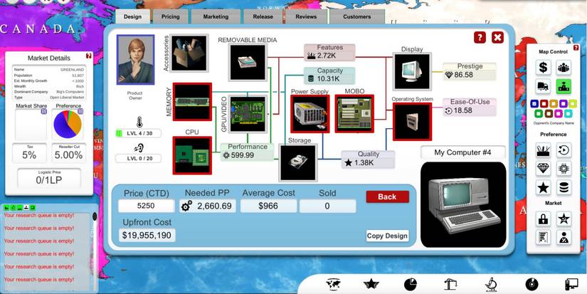The image size is (587, 294).
Task: Open the world map icon in bottom toolbar
Action: coord(332,285)
